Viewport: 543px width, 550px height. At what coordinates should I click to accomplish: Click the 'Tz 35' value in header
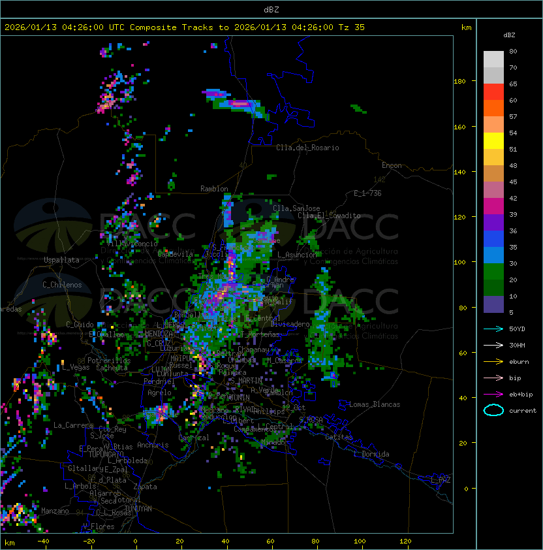[352, 27]
